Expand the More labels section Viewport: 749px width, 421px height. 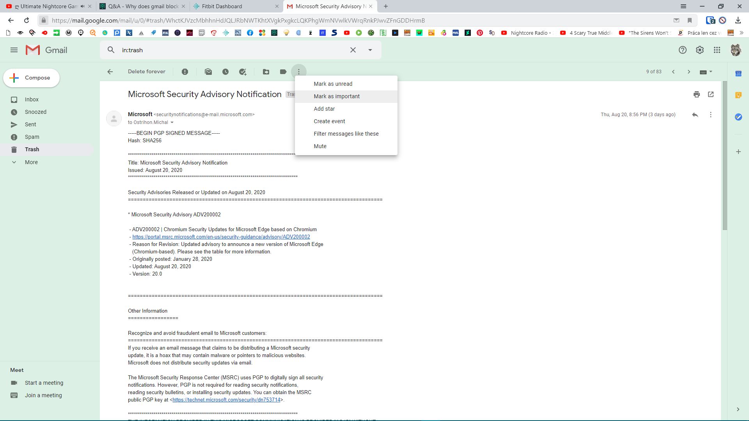(x=31, y=162)
